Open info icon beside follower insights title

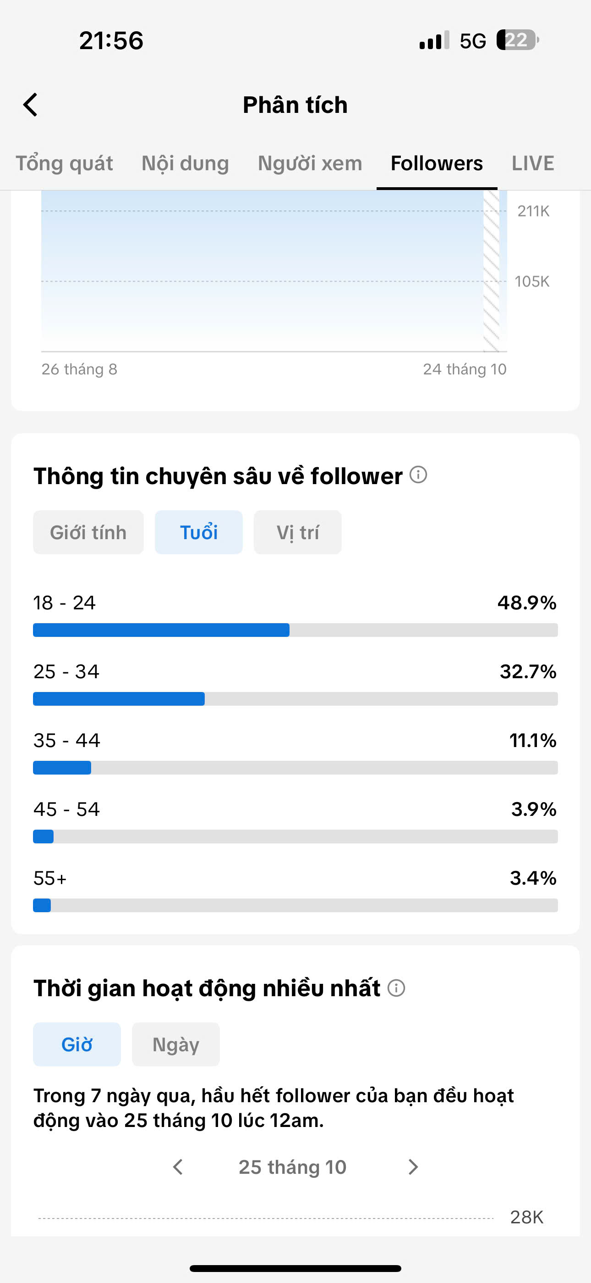(418, 474)
